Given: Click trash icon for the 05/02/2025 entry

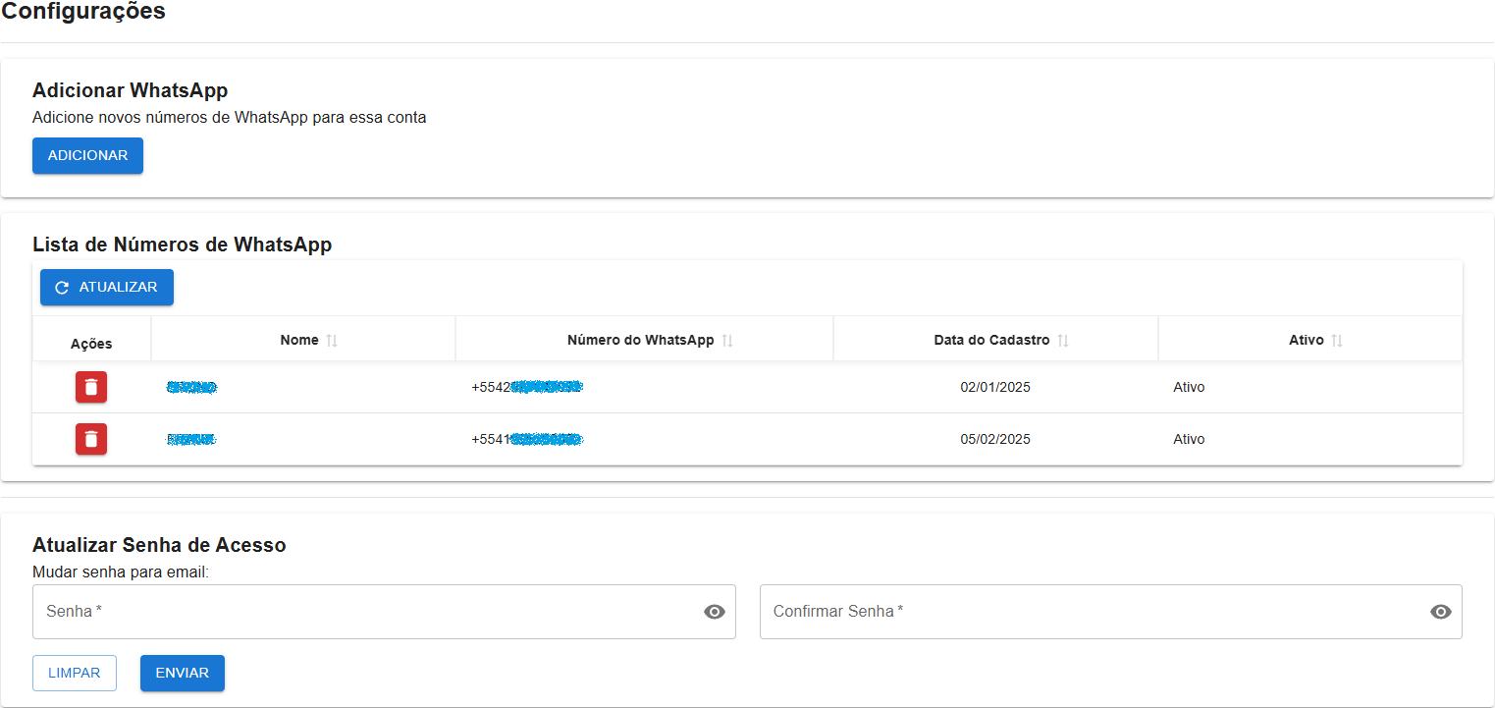Looking at the screenshot, I should pos(91,439).
